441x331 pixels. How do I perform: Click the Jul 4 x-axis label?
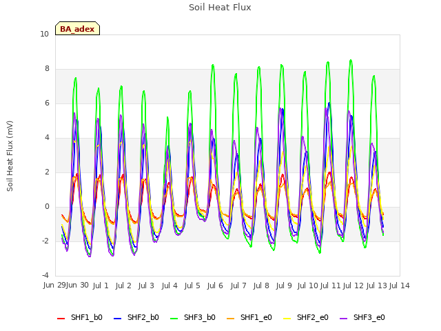[x=170, y=285]
